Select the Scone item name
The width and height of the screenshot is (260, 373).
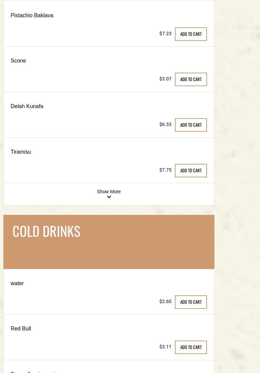pyautogui.click(x=18, y=61)
